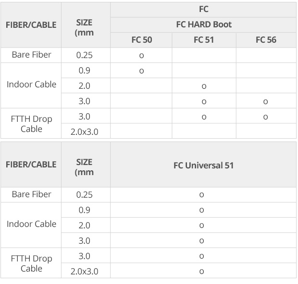Click the FC 51 column header
The height and width of the screenshot is (284, 298).
pyautogui.click(x=204, y=40)
